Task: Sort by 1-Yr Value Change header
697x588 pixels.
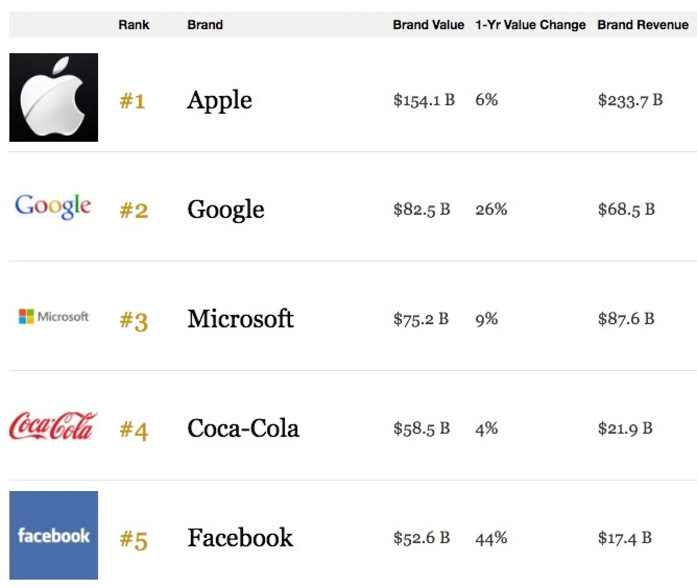Action: point(530,25)
